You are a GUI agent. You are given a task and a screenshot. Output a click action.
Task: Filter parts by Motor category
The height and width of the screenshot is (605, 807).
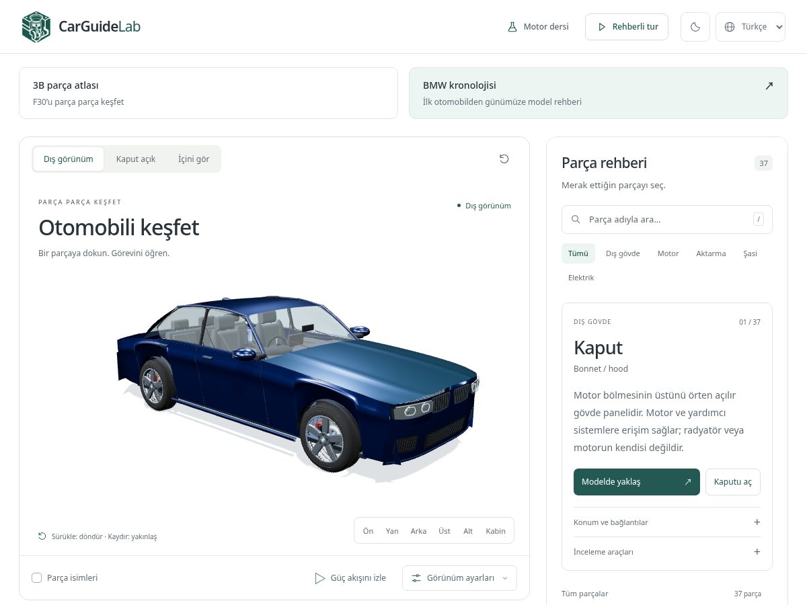click(668, 253)
